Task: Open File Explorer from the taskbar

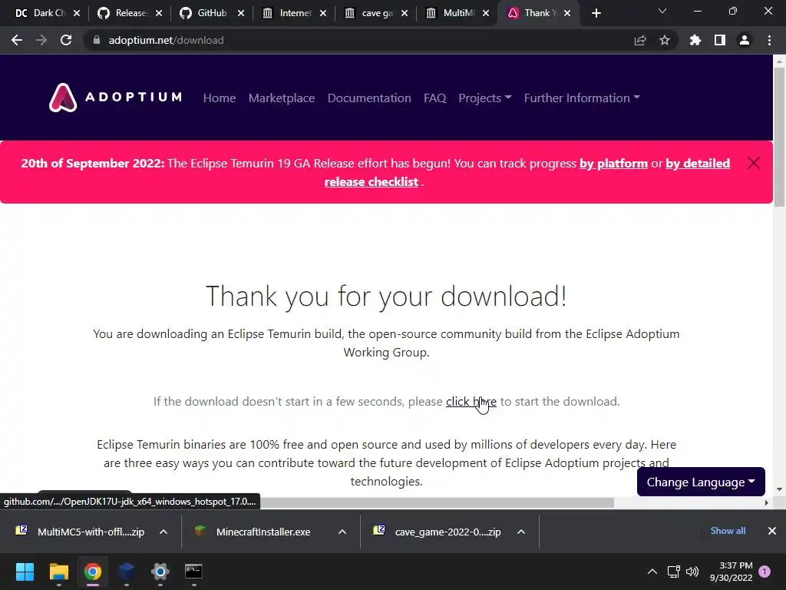Action: [x=58, y=572]
